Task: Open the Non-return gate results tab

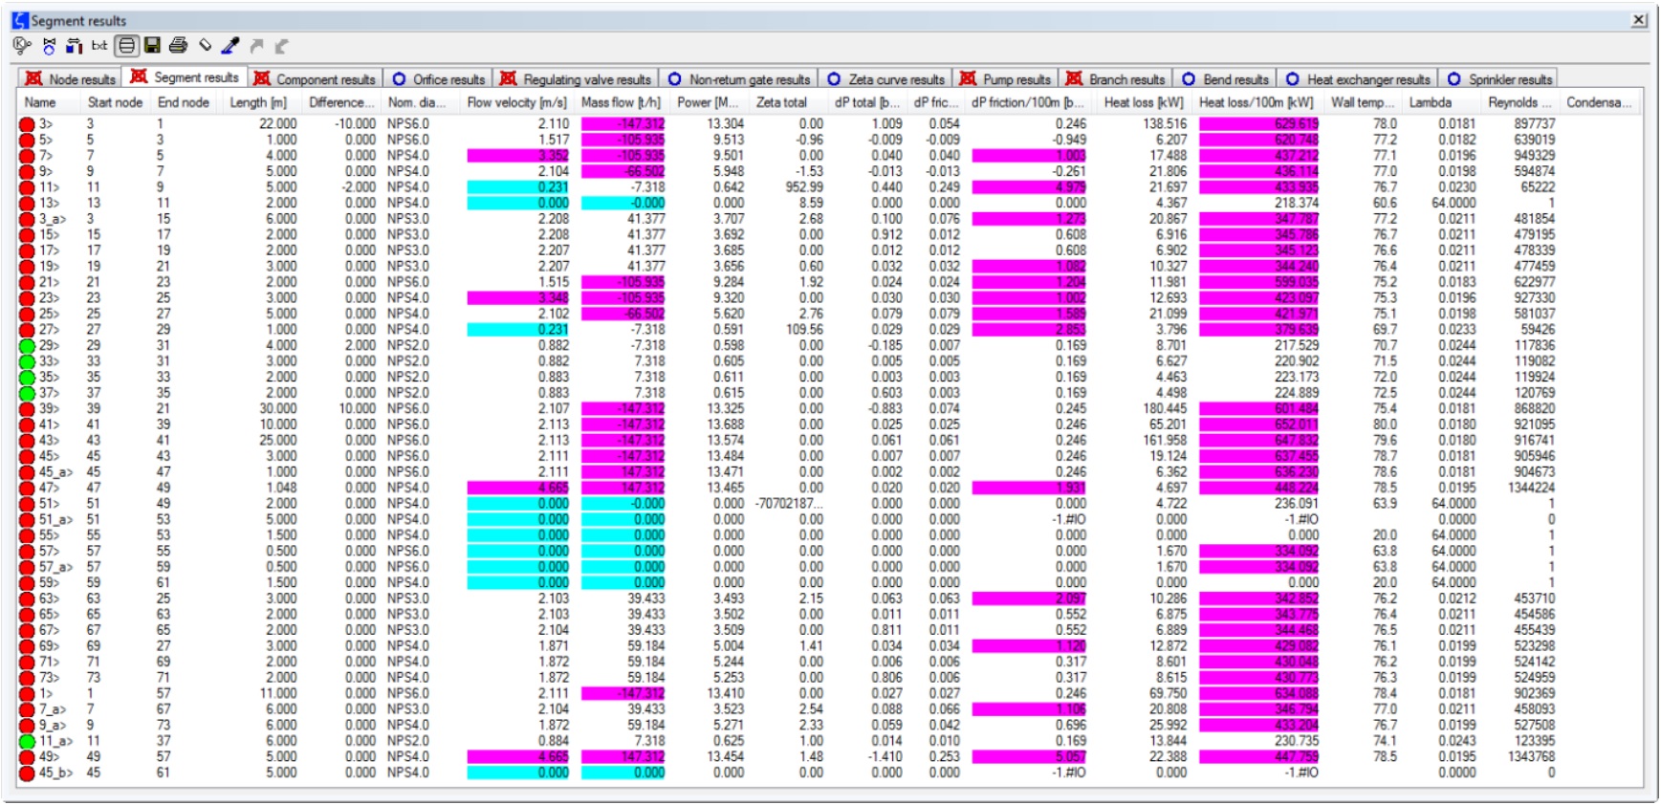Action: coord(739,79)
